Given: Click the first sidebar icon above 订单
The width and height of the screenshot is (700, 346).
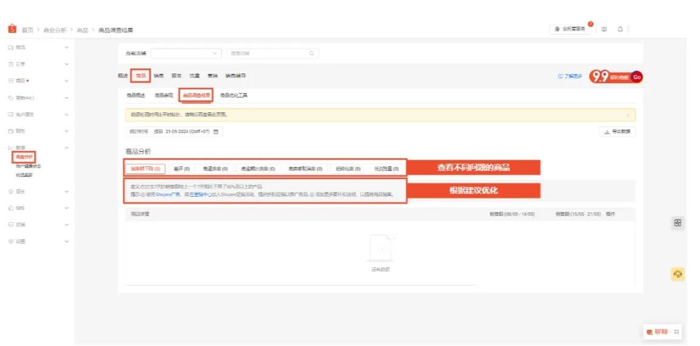Looking at the screenshot, I should [x=11, y=47].
